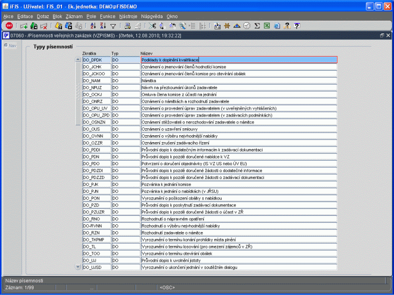The width and height of the screenshot is (394, 295).
Task: Select the Zkratka cell DO_JCHK
Action: [97, 67]
